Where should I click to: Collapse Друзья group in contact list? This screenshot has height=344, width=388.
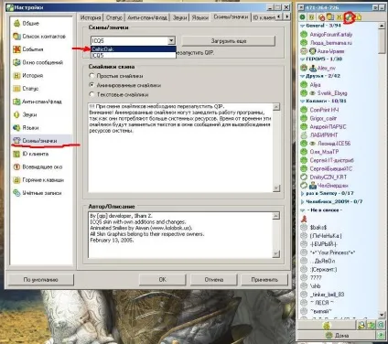tap(303, 76)
